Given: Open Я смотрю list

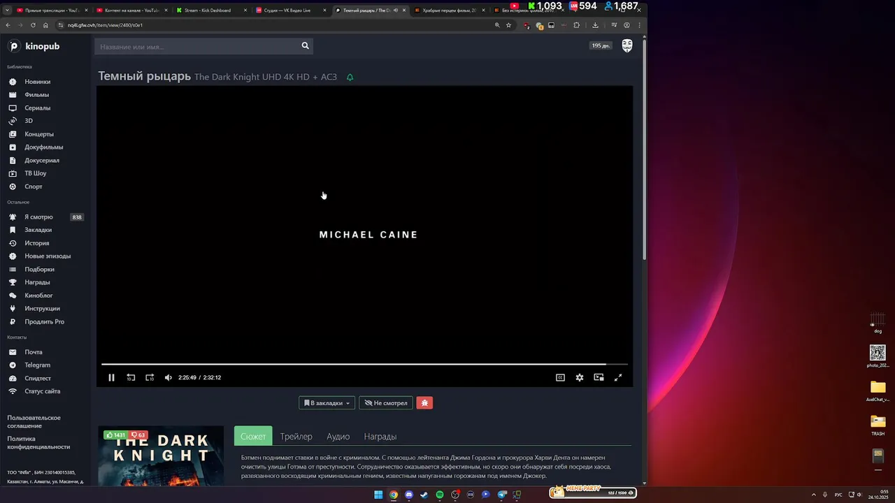Looking at the screenshot, I should 38,217.
